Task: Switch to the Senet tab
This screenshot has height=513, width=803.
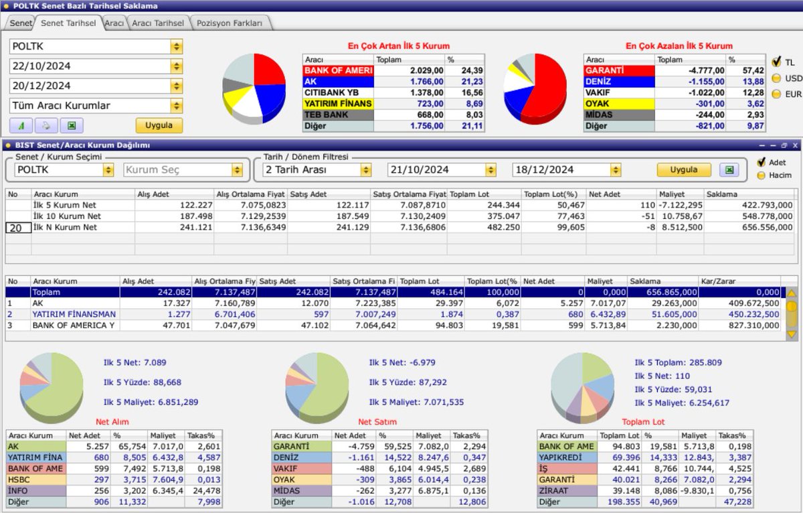Action: coord(21,23)
